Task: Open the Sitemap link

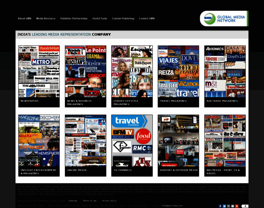Action: pyautogui.click(x=73, y=201)
